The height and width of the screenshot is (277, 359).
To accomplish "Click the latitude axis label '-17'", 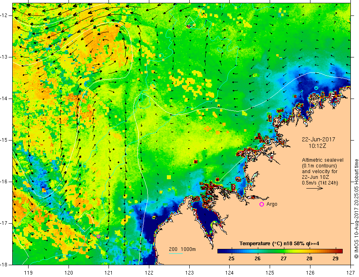I will (4, 223).
